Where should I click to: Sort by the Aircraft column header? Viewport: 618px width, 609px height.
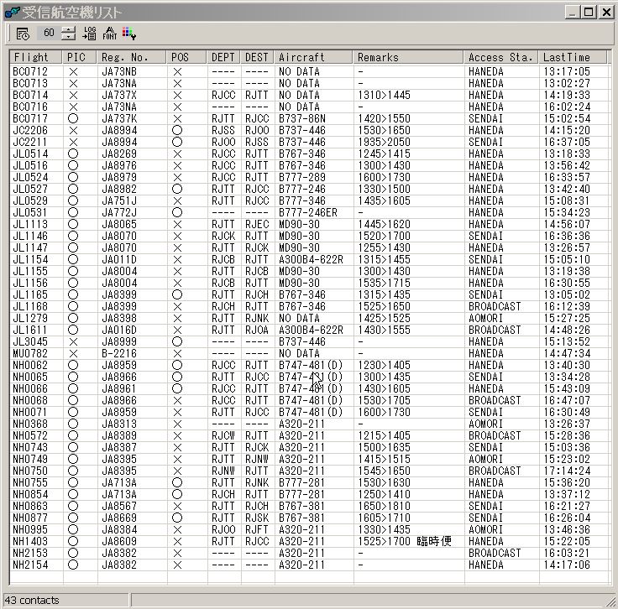pyautogui.click(x=313, y=57)
